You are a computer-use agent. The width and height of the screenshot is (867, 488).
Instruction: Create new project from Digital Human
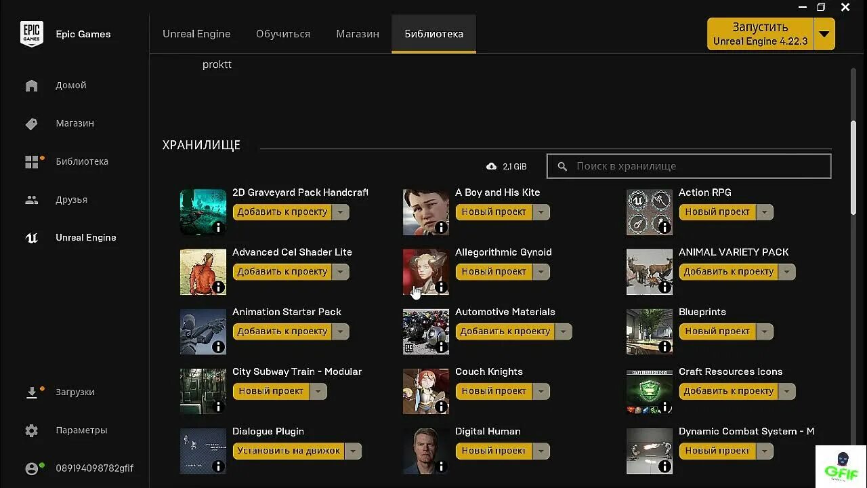[494, 451]
